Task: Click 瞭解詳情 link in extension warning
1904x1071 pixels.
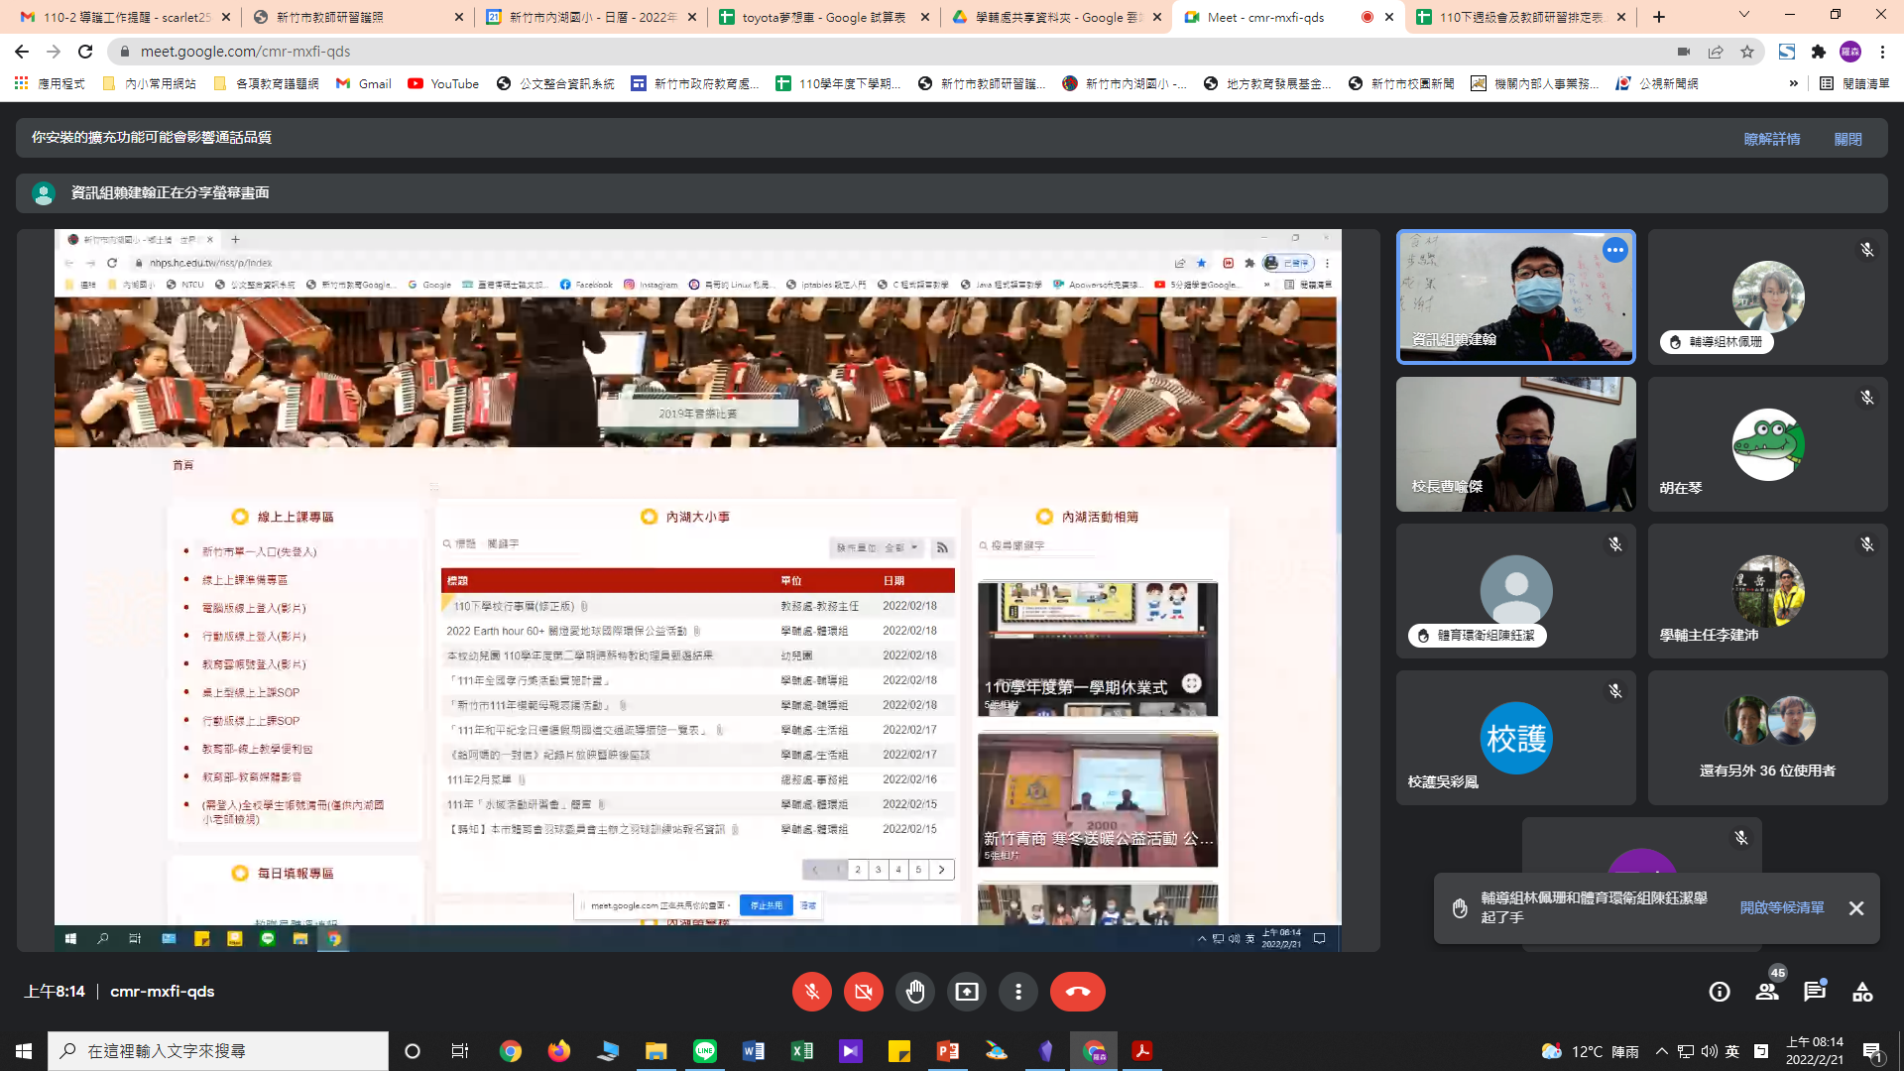Action: (x=1771, y=139)
